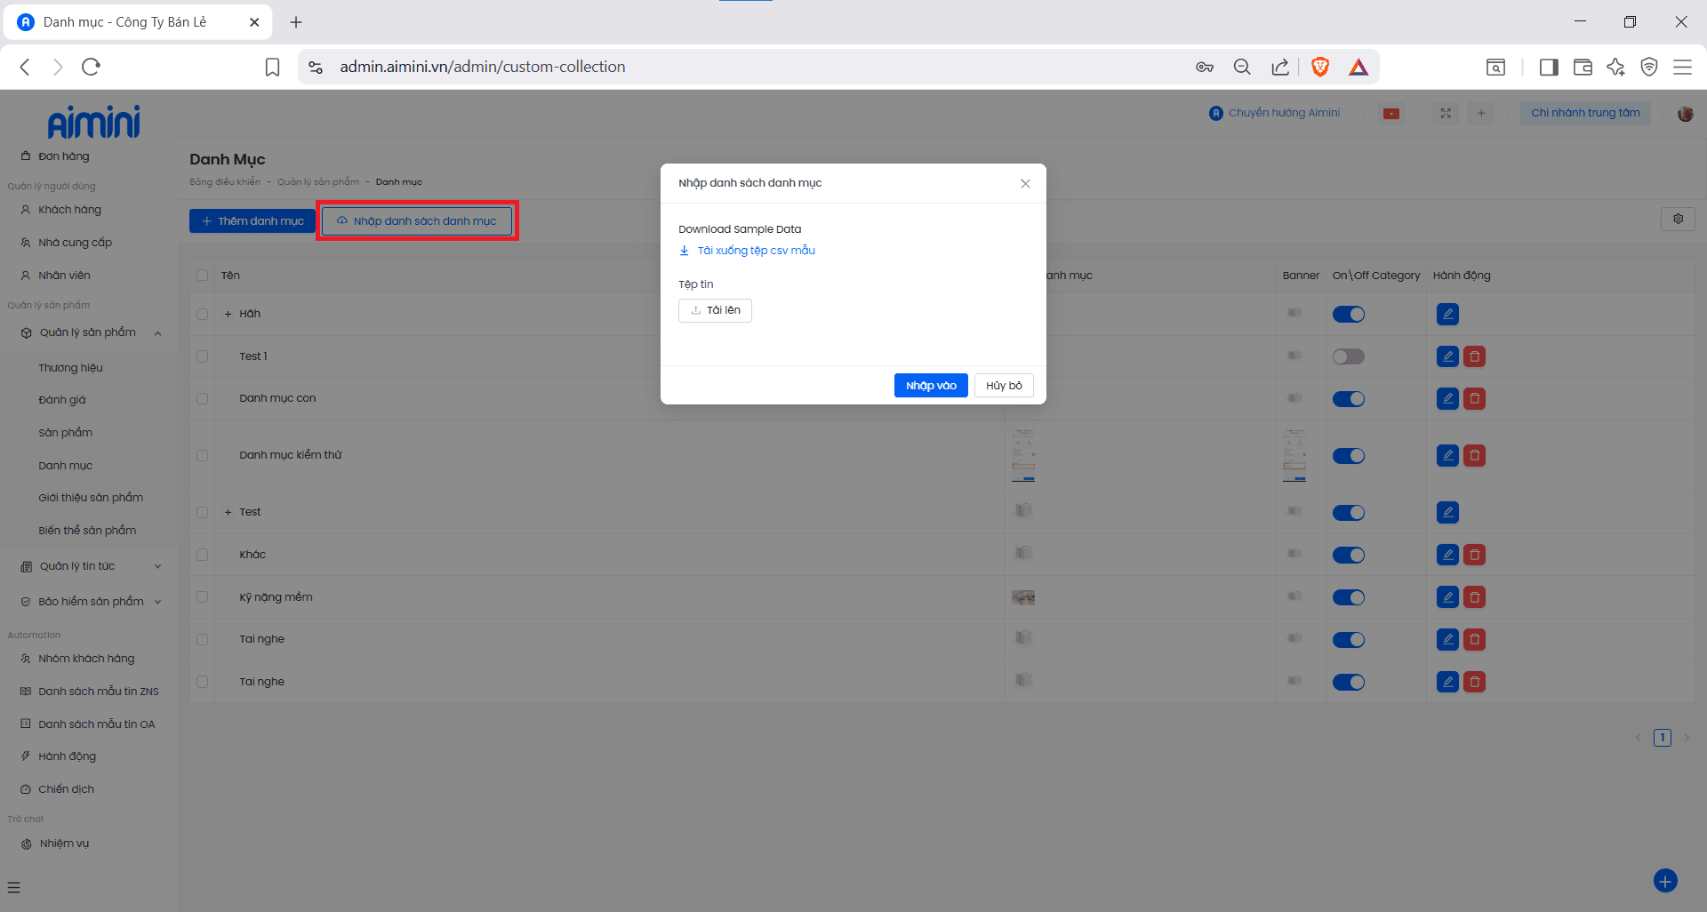The width and height of the screenshot is (1707, 912).
Task: Cancel with the Hủy bỏ button
Action: tap(1003, 386)
